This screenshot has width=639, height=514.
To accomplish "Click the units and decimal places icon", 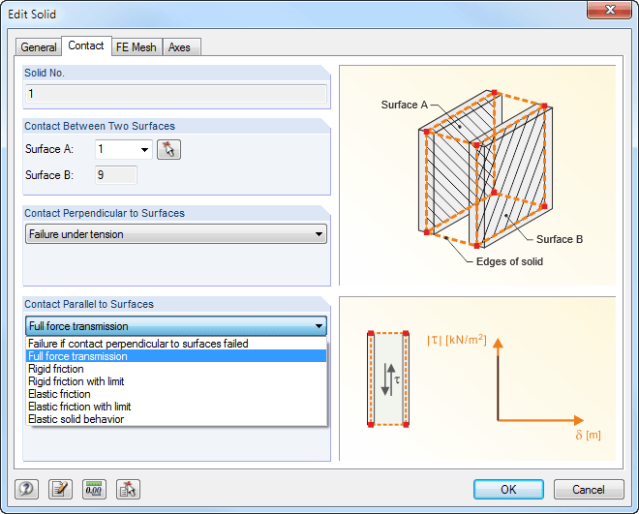I will [94, 489].
